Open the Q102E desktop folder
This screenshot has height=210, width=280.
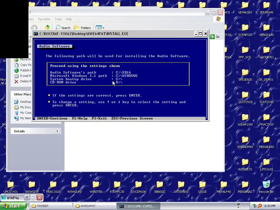[x=202, y=187]
